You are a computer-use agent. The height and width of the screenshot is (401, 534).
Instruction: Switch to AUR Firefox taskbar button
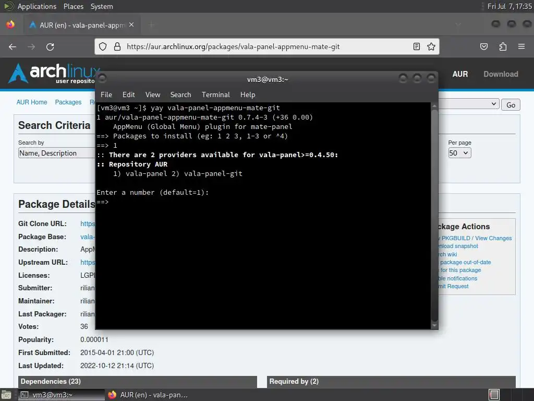pyautogui.click(x=148, y=395)
